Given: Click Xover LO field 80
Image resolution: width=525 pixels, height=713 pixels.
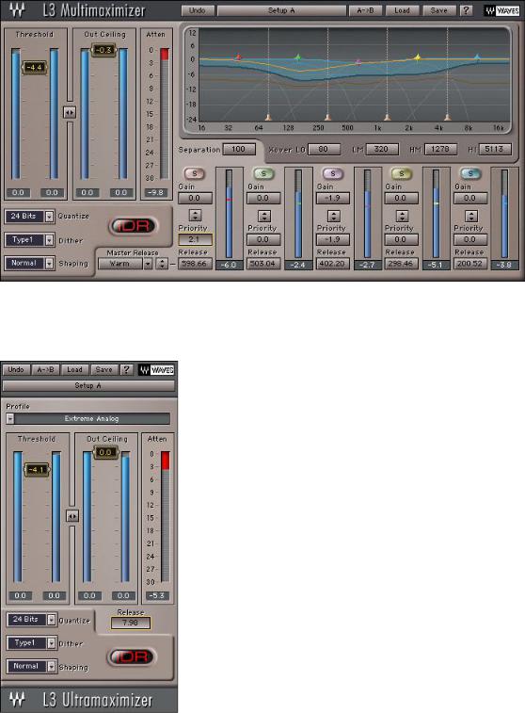Looking at the screenshot, I should pos(324,149).
